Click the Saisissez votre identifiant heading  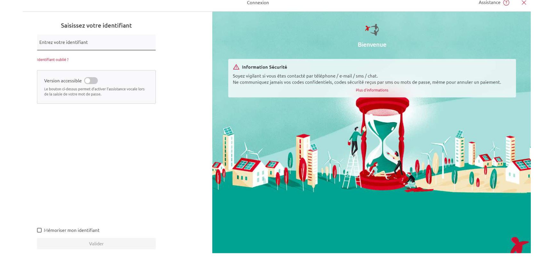point(96,26)
